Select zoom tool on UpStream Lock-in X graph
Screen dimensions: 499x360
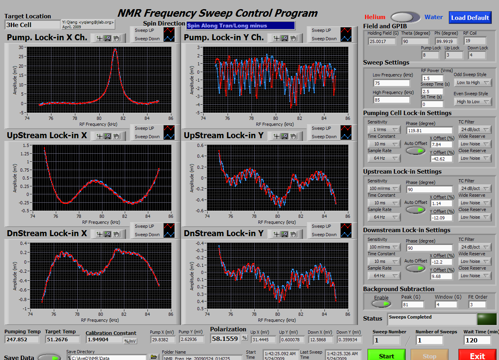point(107,136)
